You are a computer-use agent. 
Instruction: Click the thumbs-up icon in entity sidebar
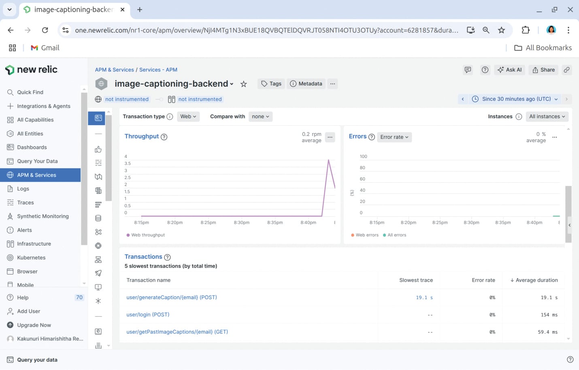pos(98,149)
